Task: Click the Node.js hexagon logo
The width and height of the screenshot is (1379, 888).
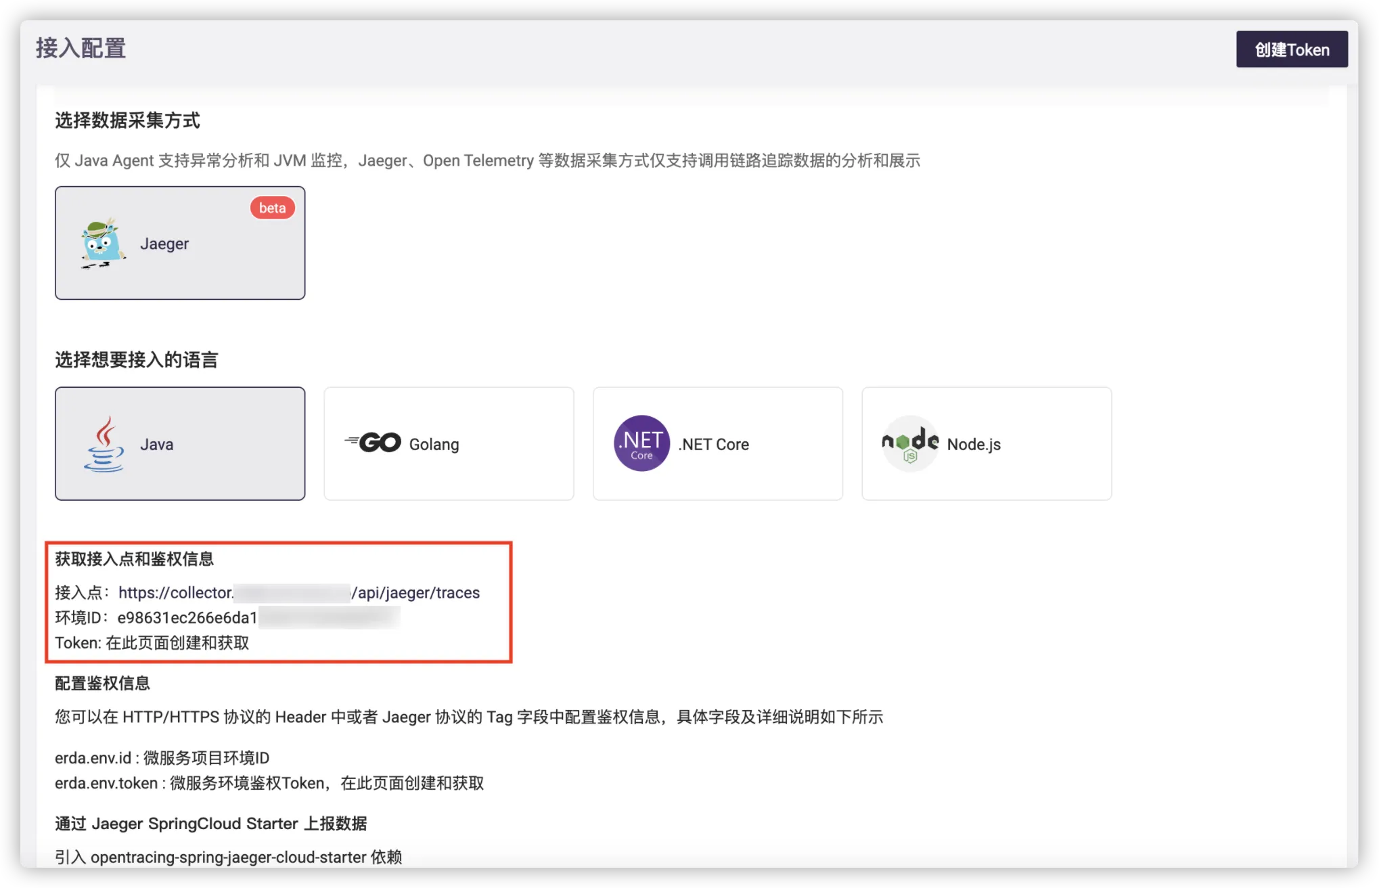Action: 909,443
